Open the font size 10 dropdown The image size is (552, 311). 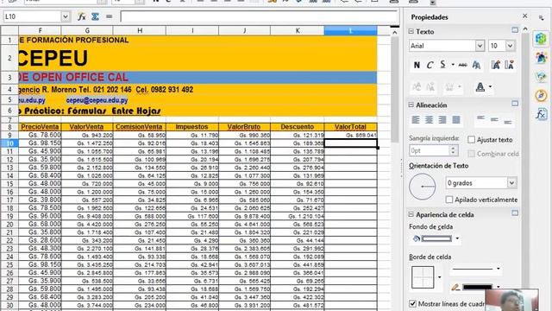pos(510,46)
